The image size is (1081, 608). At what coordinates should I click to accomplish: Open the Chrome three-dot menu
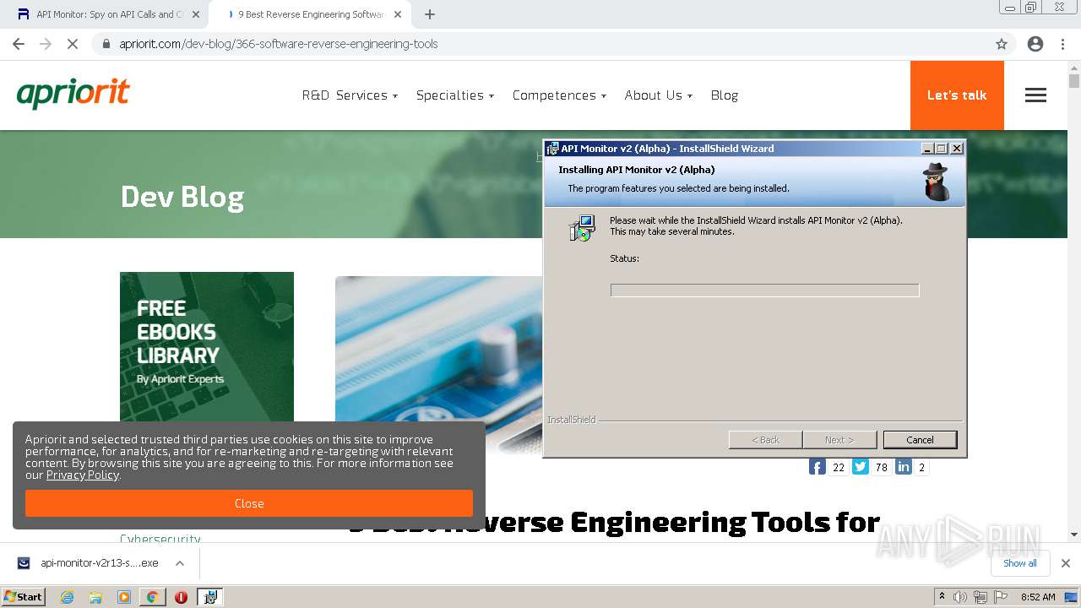point(1062,44)
